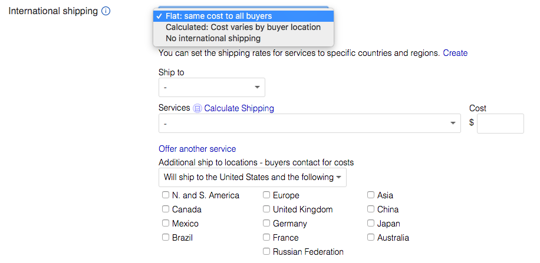Image resolution: width=540 pixels, height=263 pixels.
Task: Enable shipping to Russian Federation
Action: pyautogui.click(x=266, y=251)
